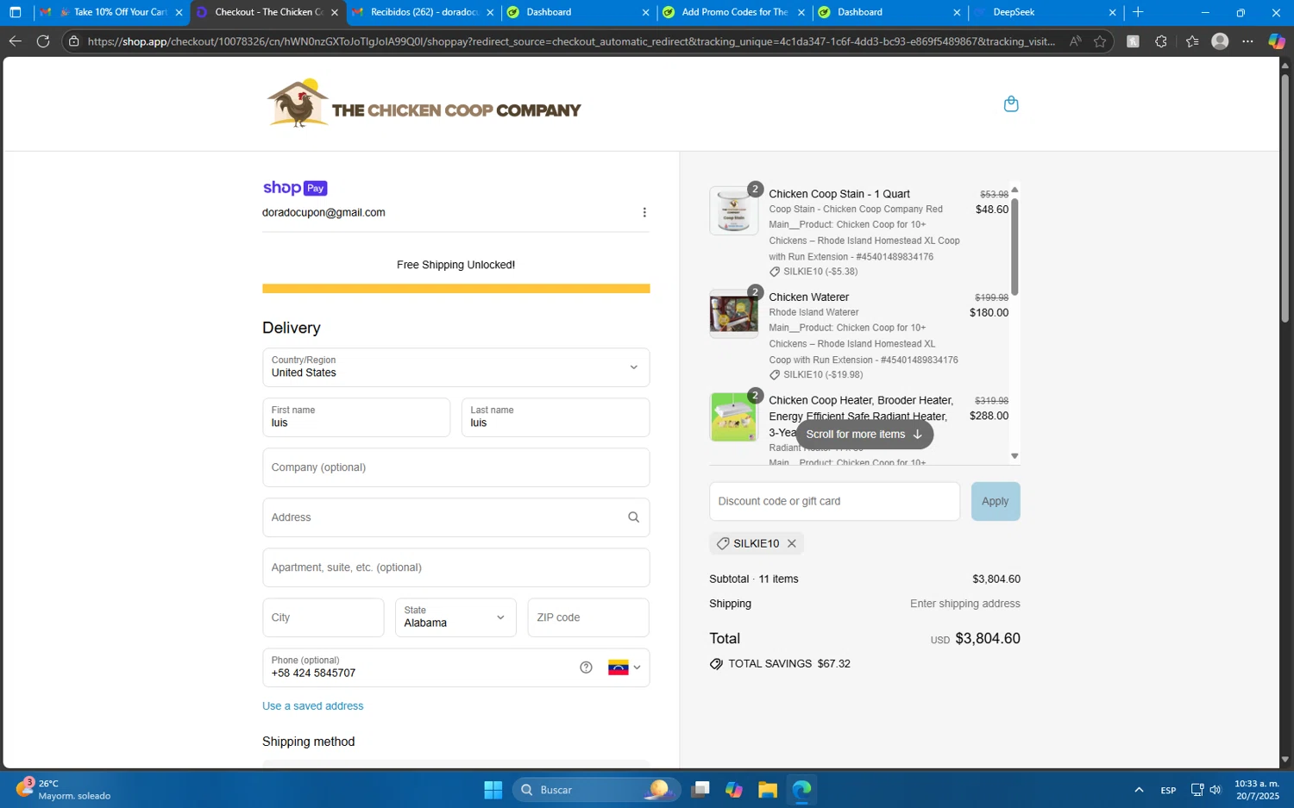
Task: Show hidden system tray icons
Action: (x=1139, y=790)
